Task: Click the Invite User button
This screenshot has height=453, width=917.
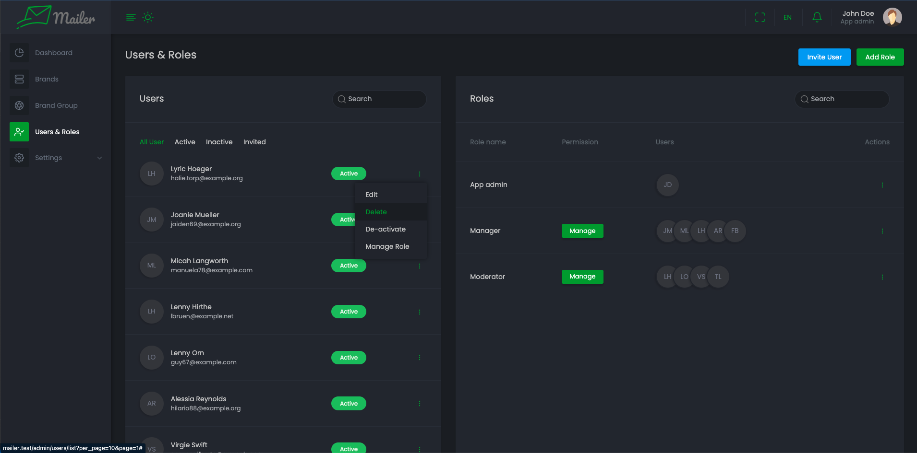Action: pos(824,57)
